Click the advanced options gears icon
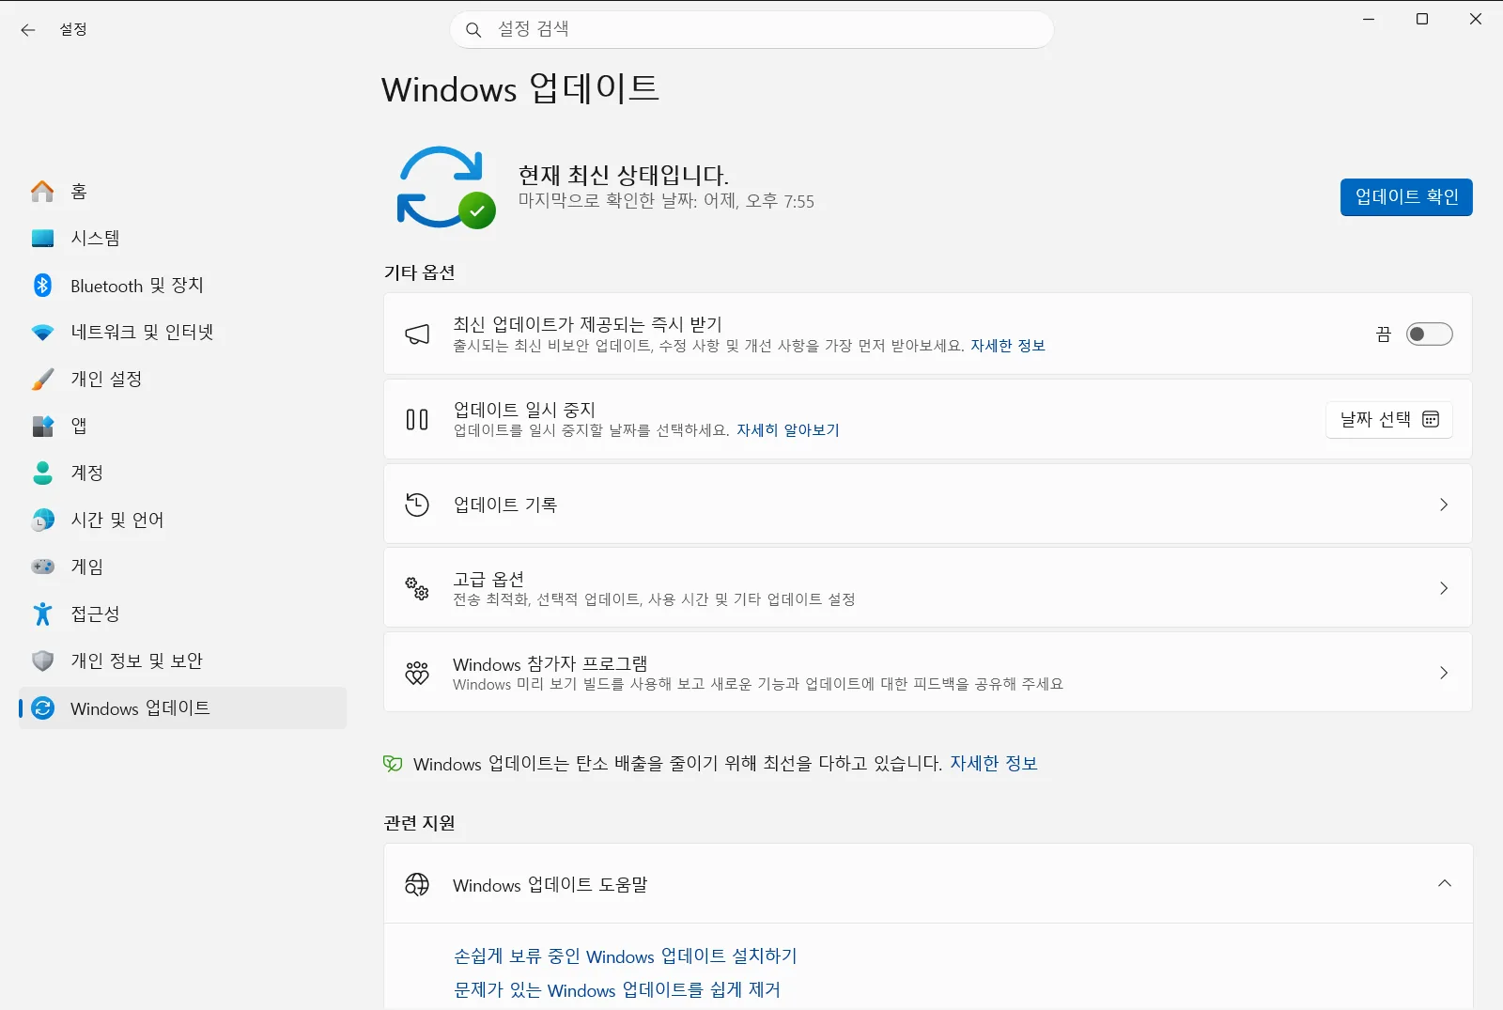 pos(417,588)
